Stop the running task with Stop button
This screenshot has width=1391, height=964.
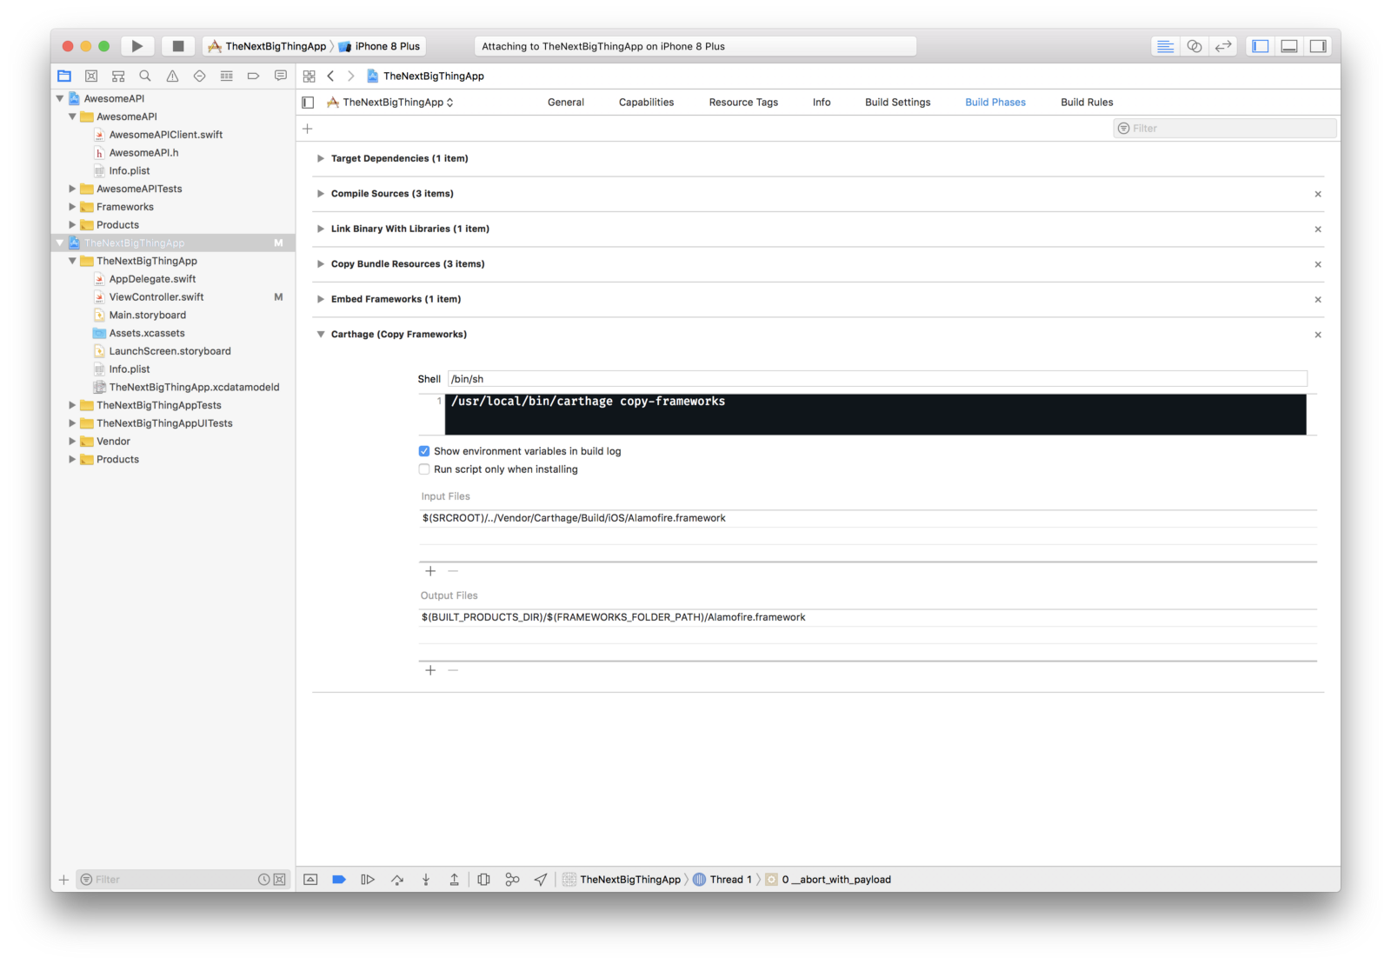point(178,46)
